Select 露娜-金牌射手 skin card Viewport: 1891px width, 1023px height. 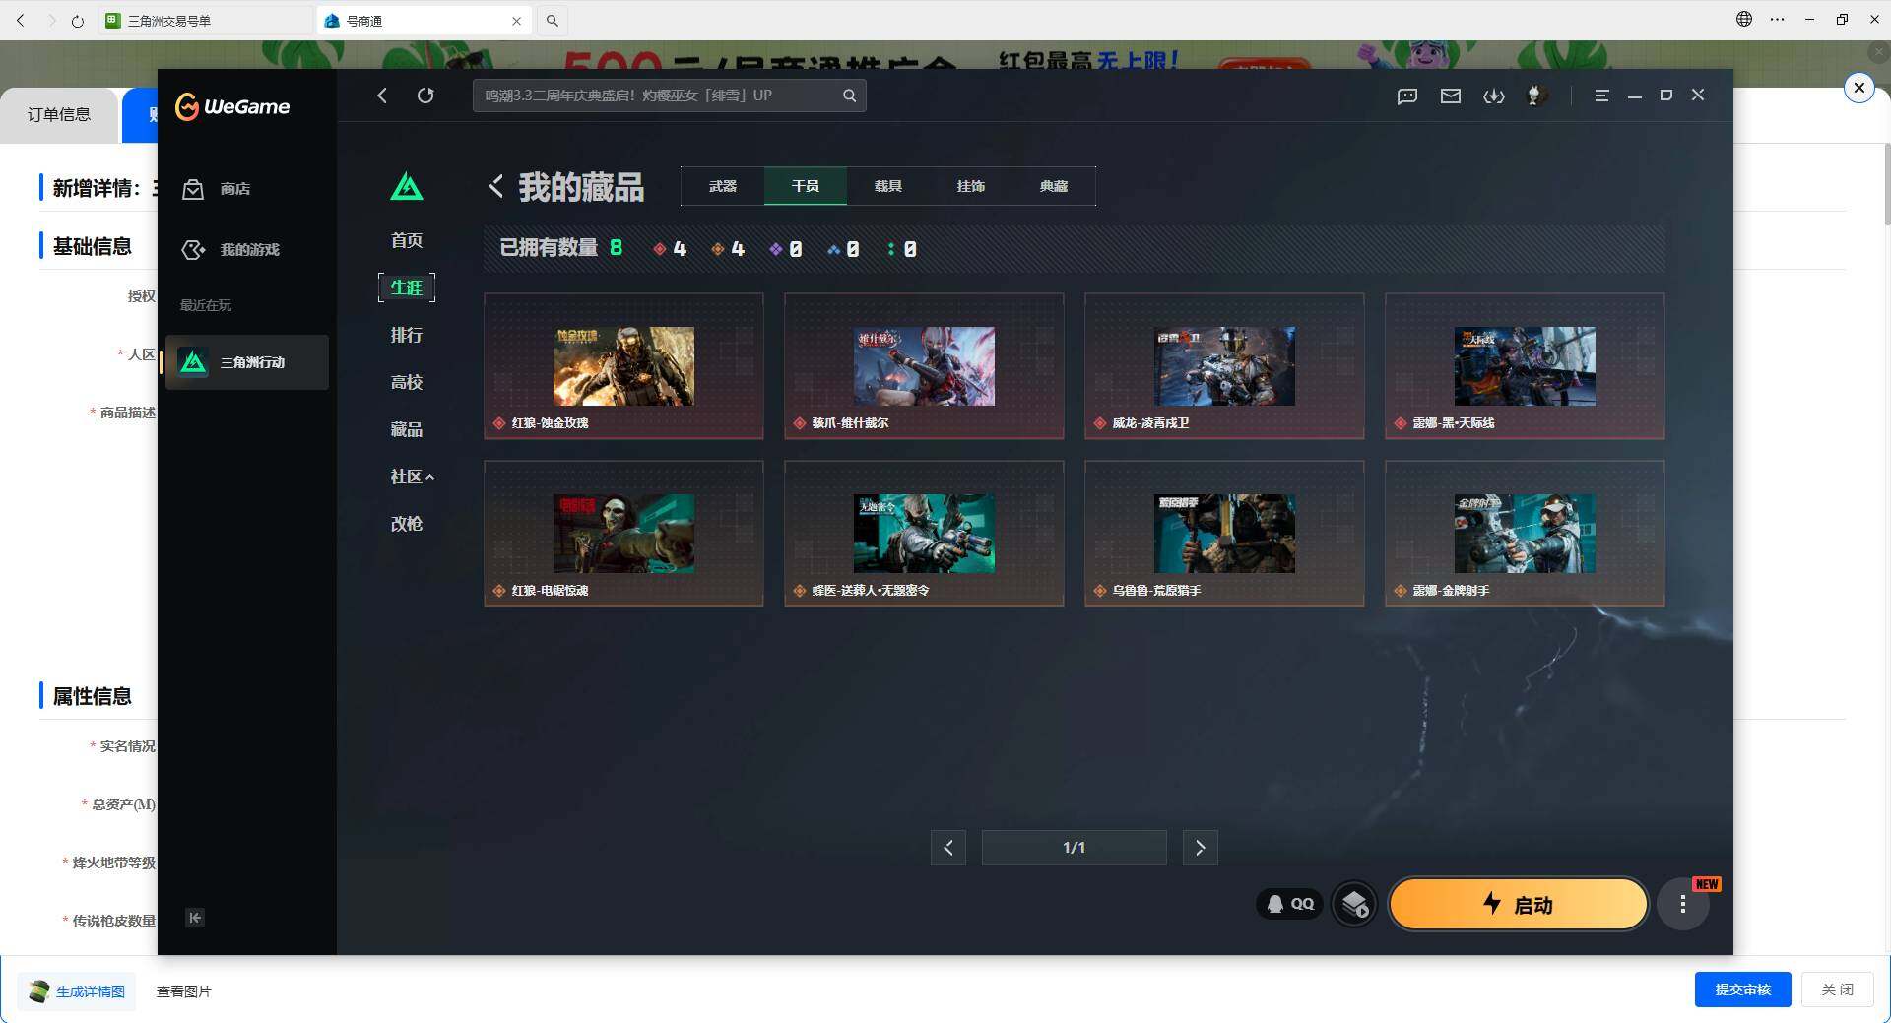(1525, 534)
